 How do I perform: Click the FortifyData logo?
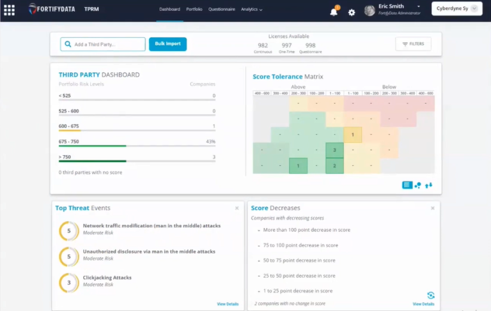[52, 9]
